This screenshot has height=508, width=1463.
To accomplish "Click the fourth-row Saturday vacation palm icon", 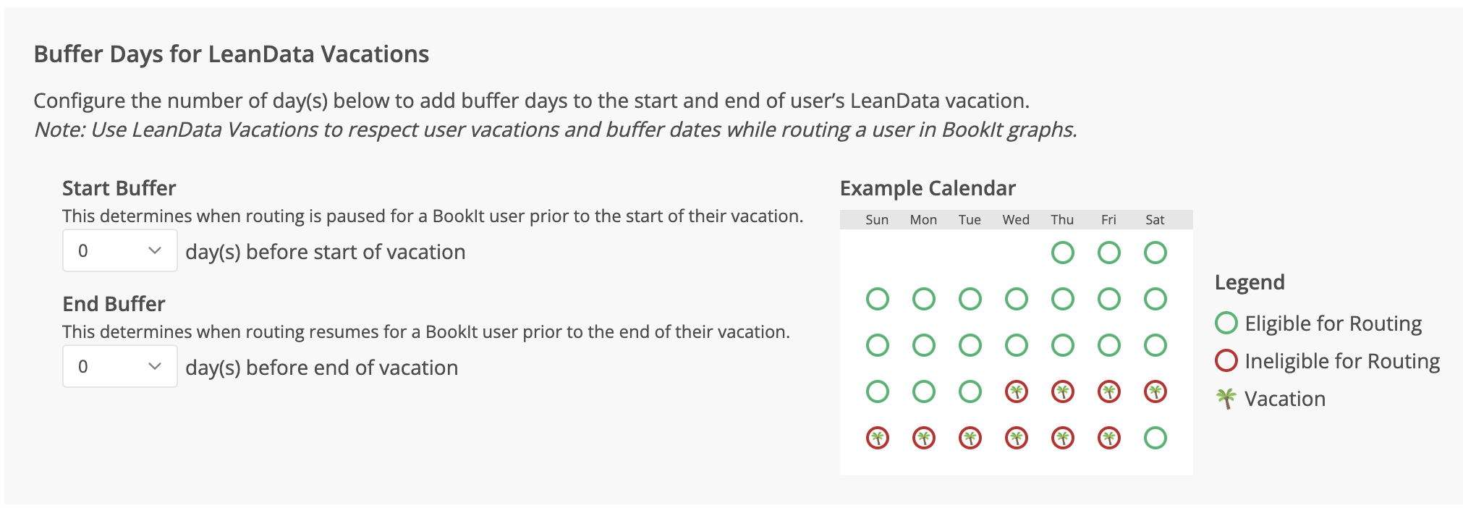I will point(1155,391).
